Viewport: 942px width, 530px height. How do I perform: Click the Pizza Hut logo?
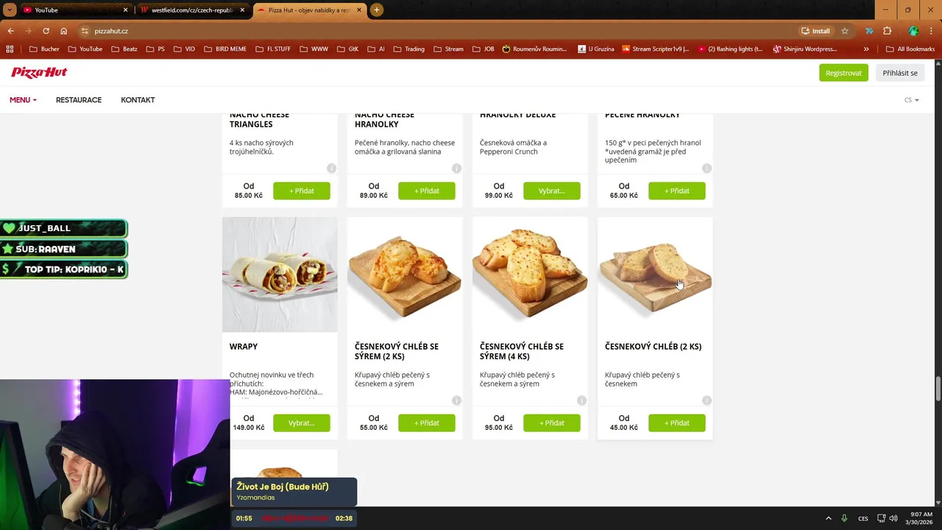point(39,72)
